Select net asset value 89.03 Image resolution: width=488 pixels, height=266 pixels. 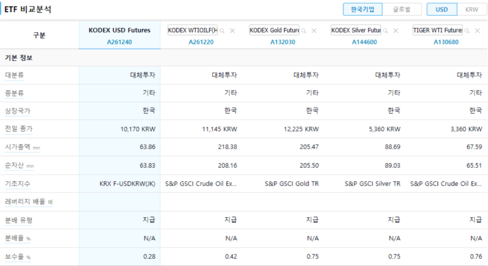click(392, 165)
